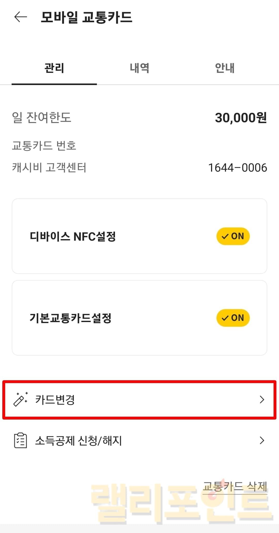
Task: Tap the 30,000원 daily limit amount
Action: [x=241, y=118]
